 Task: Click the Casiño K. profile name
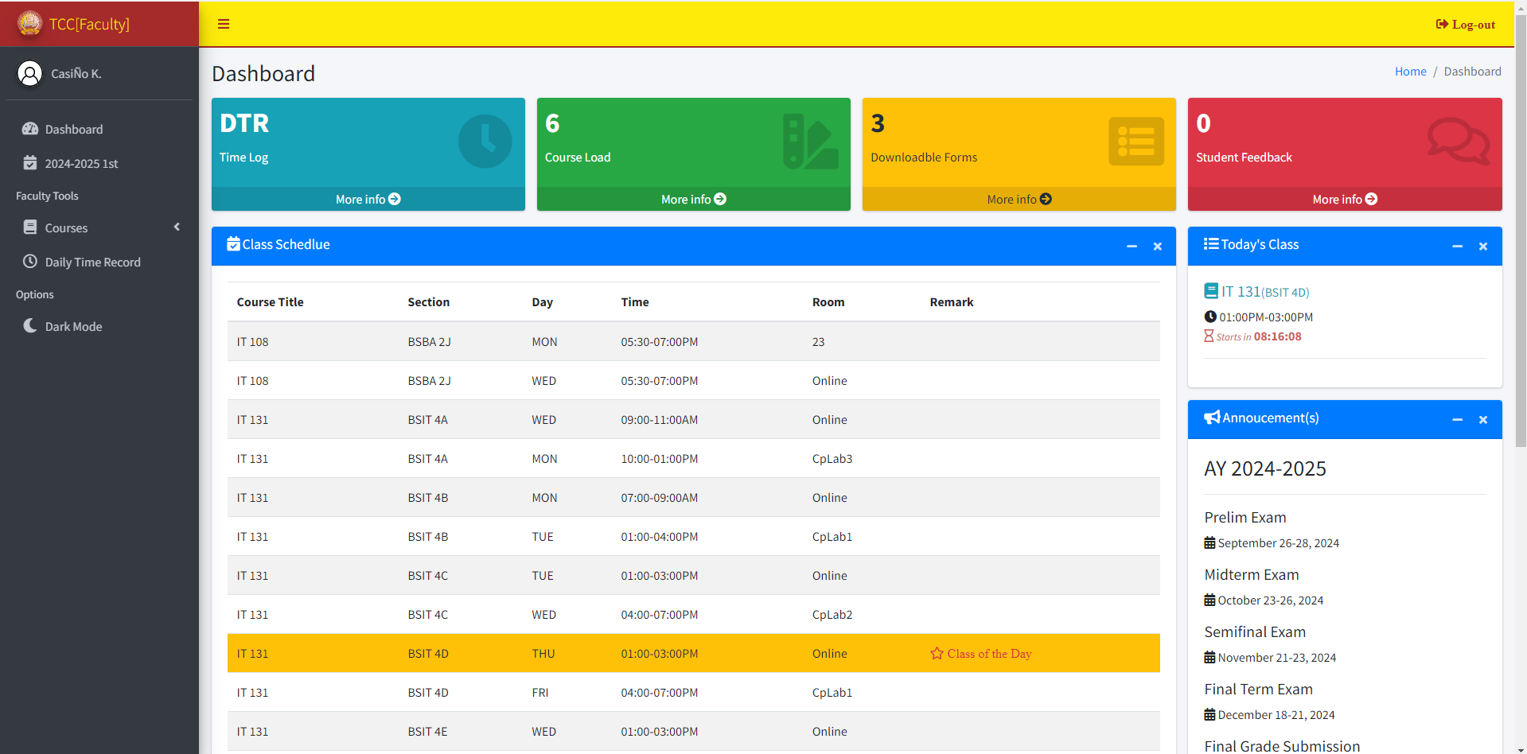pos(76,73)
